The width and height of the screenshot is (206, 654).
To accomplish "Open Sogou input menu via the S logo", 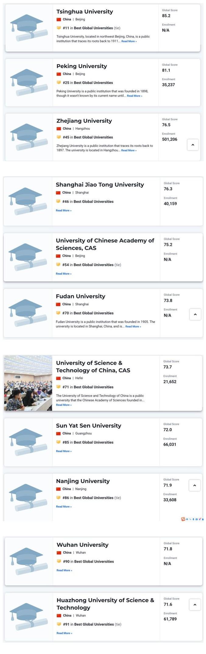I will (x=183, y=519).
